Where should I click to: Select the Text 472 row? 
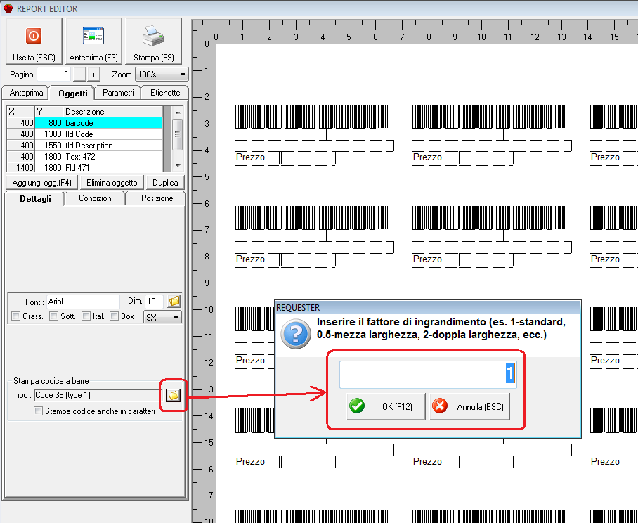point(84,157)
